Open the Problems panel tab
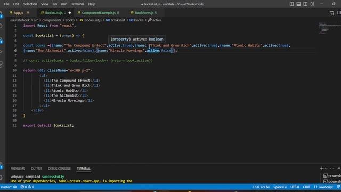Viewport: 341px width, 192px height. pyautogui.click(x=18, y=169)
